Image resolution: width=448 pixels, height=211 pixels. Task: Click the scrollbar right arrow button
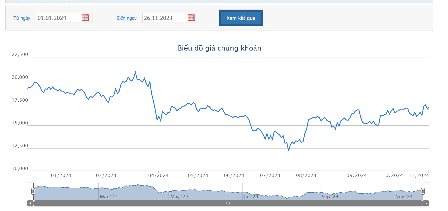pyautogui.click(x=426, y=203)
